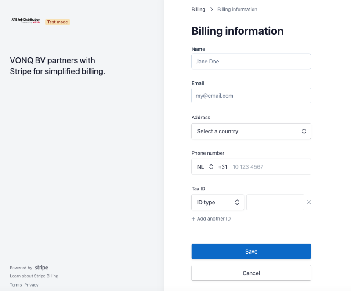Click the Name field label

[x=198, y=49]
